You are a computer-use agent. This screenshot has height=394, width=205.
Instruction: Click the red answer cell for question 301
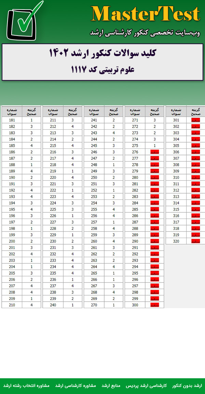tap(195, 120)
